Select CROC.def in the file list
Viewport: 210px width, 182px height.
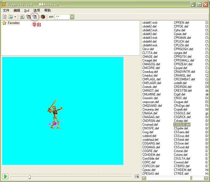(180, 98)
